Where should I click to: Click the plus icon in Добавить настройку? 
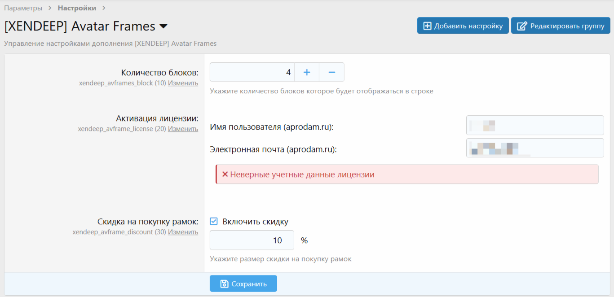coord(428,26)
